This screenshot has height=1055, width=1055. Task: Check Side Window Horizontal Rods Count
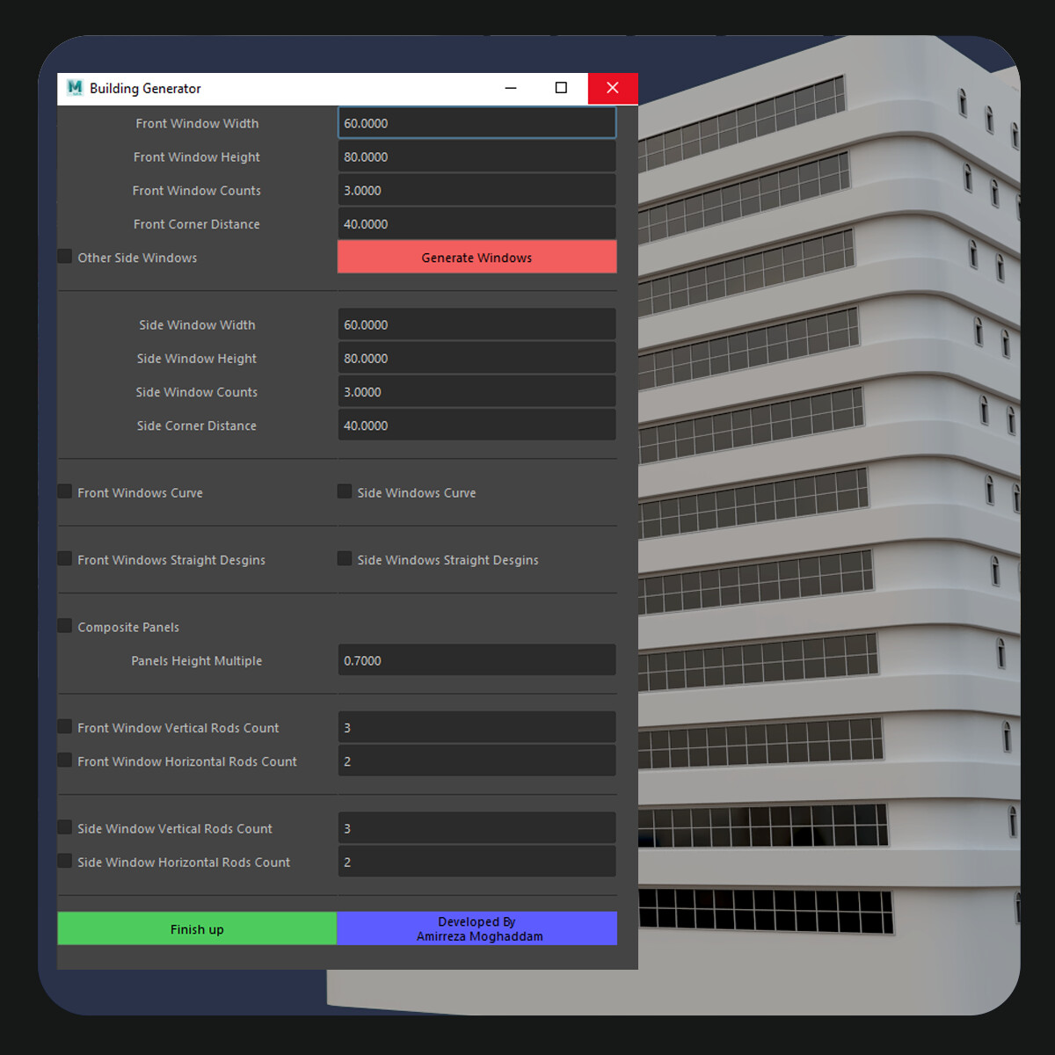[x=64, y=861]
